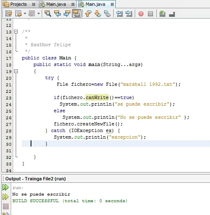The image size is (210, 215).
Task: Jump to next bookmark icon
Action: pos(98,14)
